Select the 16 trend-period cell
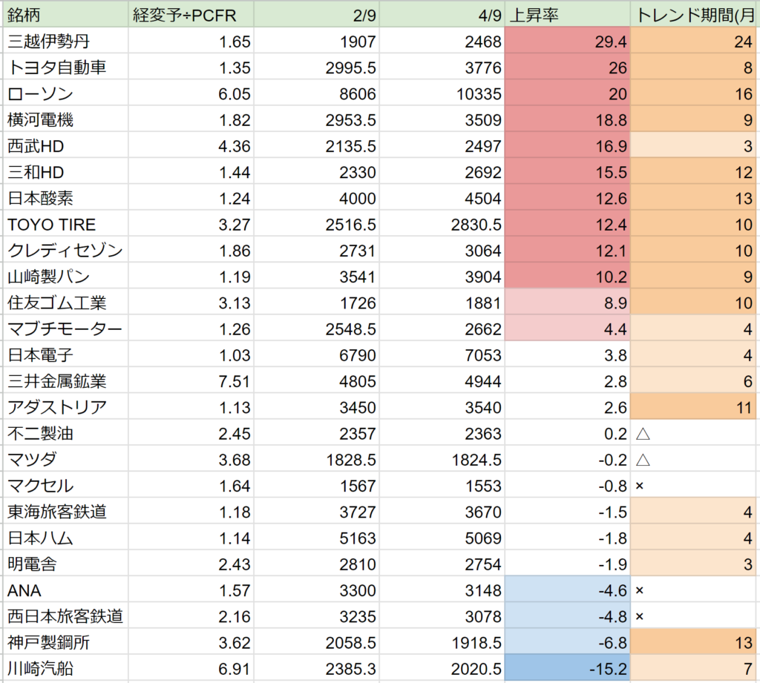 pyautogui.click(x=694, y=93)
